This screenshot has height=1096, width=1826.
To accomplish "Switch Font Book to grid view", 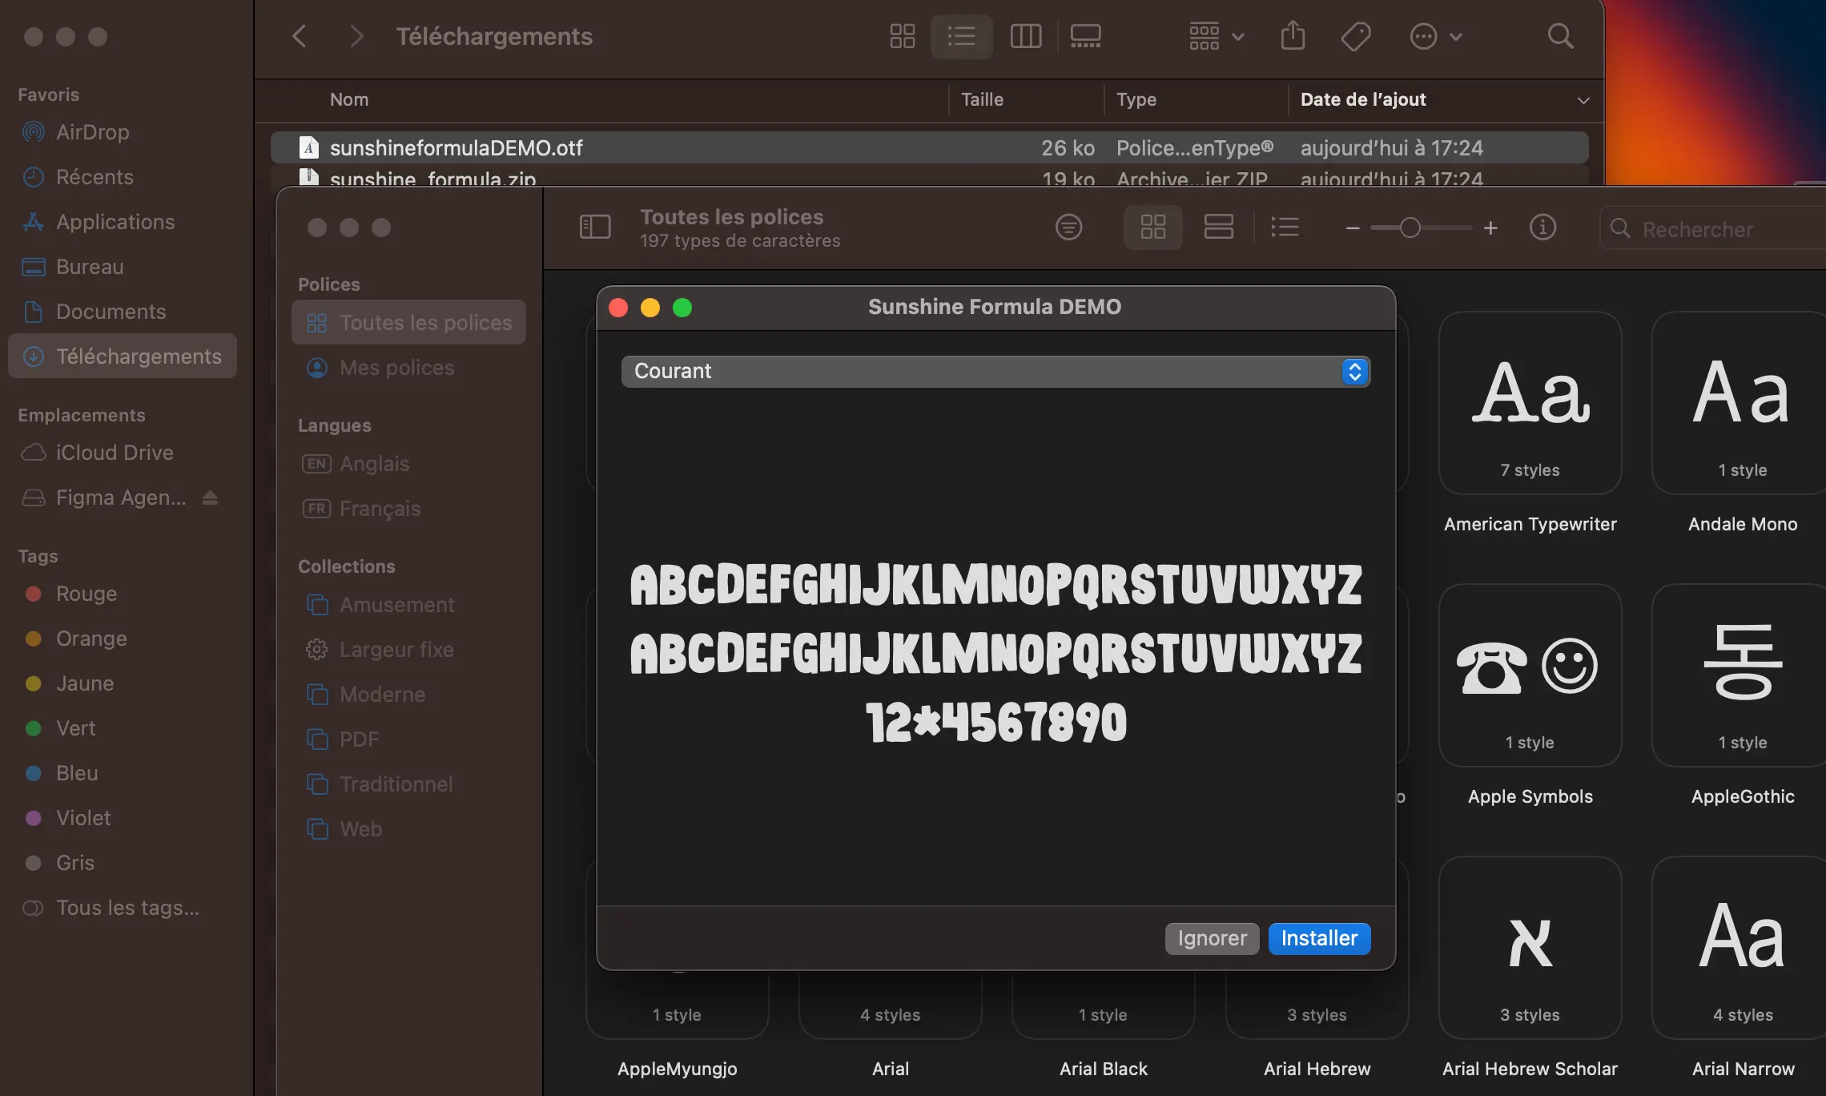I will [x=1152, y=228].
